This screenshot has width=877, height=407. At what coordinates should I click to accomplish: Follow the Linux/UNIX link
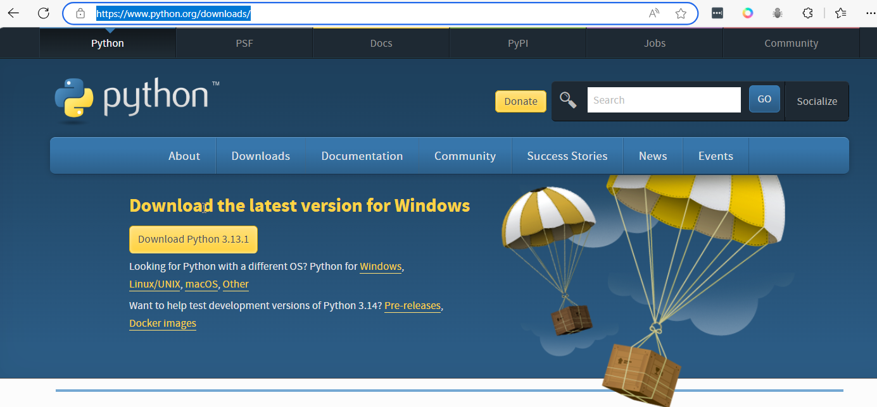[x=155, y=284]
